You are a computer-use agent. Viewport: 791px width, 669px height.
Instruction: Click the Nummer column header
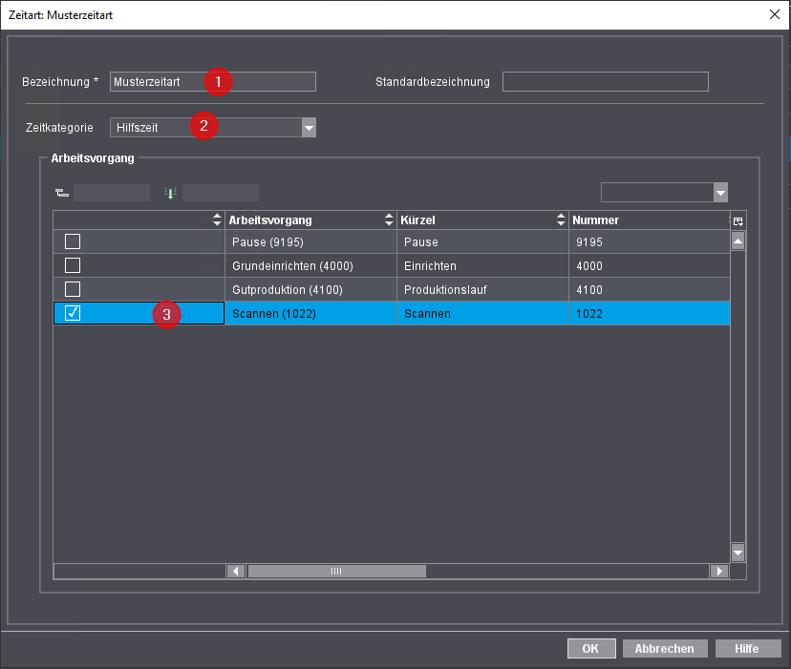pos(650,220)
